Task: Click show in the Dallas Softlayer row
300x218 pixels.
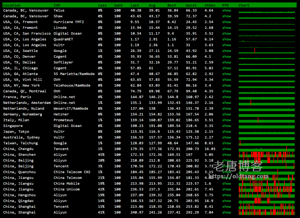Action: [226, 62]
